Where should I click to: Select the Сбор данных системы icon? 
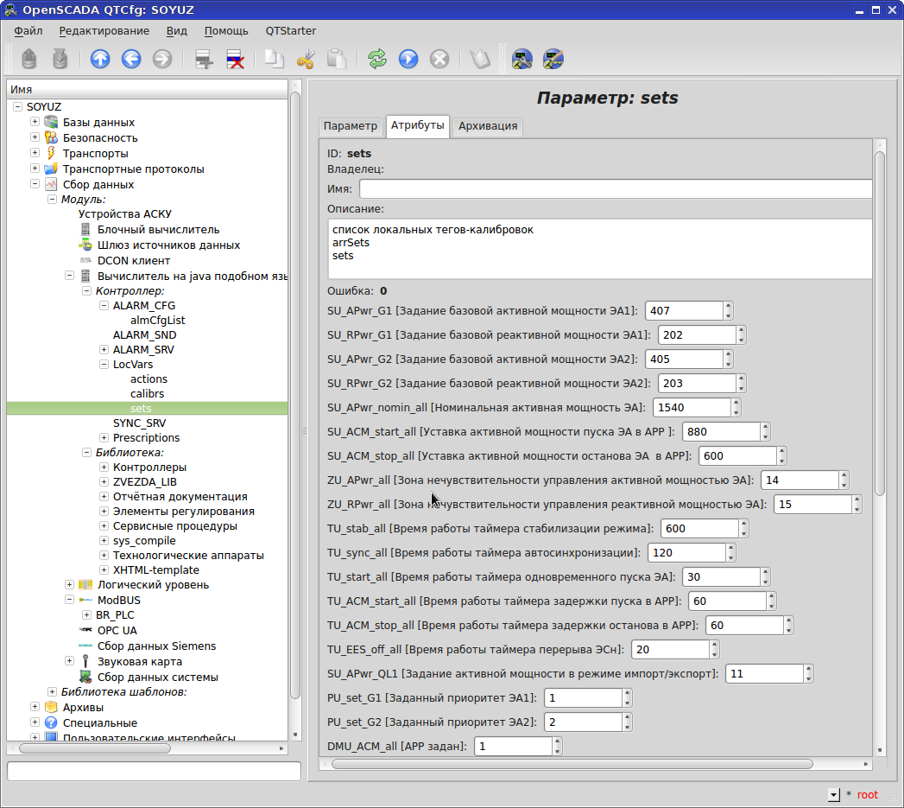click(85, 677)
